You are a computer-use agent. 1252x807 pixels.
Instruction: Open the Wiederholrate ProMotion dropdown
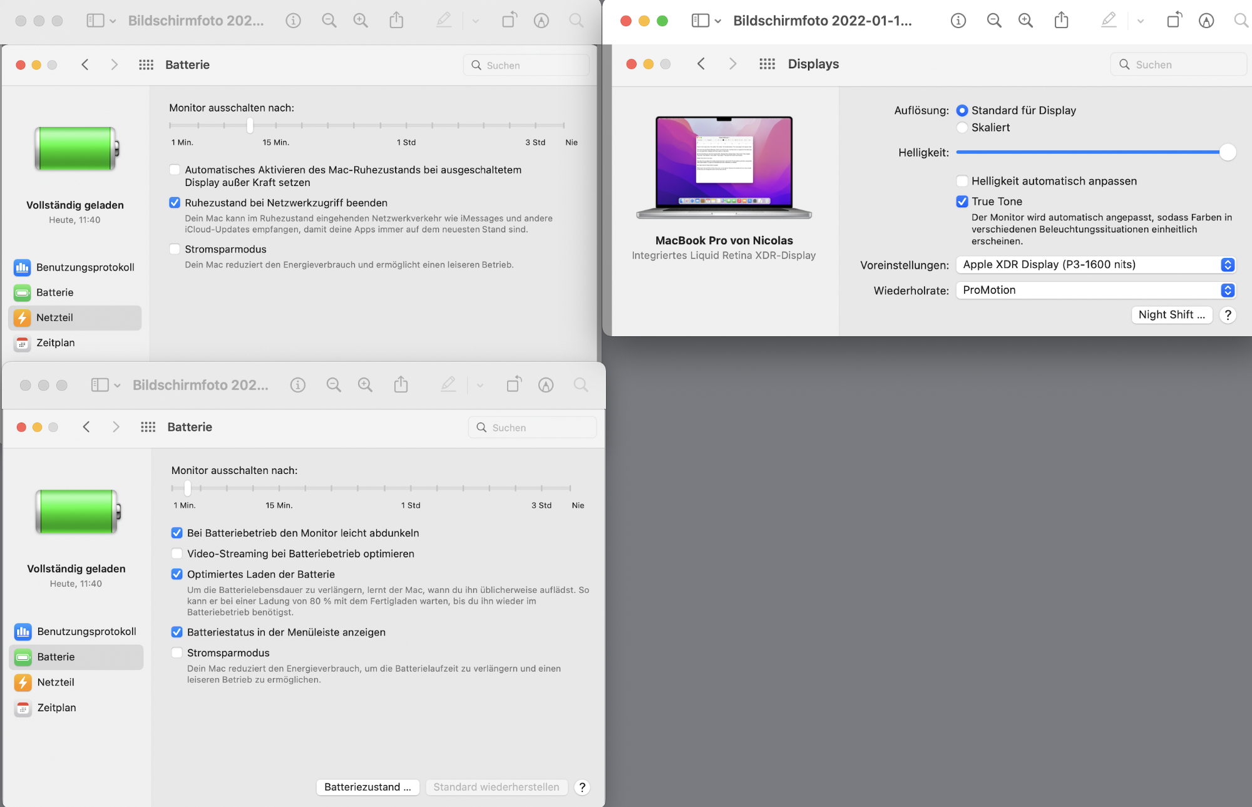[x=1095, y=290]
